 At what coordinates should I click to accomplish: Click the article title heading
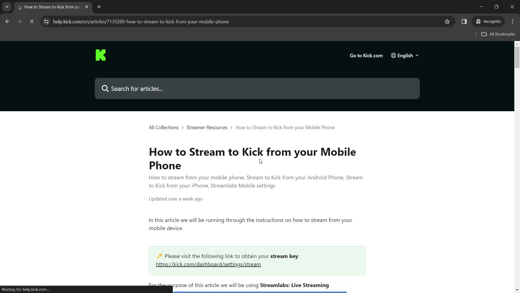pos(252,159)
